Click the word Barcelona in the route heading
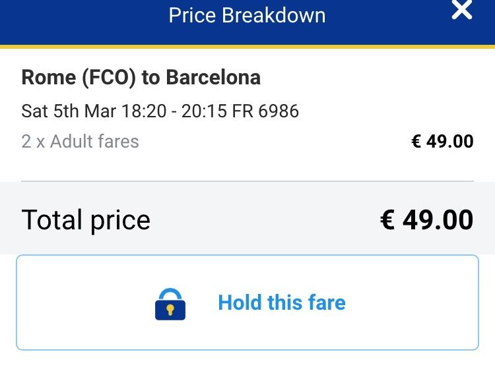Image resolution: width=495 pixels, height=375 pixels. click(213, 78)
